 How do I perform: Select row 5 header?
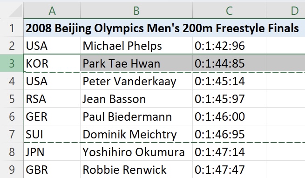pyautogui.click(x=12, y=99)
